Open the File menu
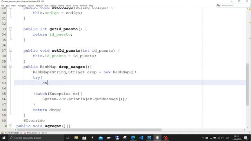 (x=2, y=5)
